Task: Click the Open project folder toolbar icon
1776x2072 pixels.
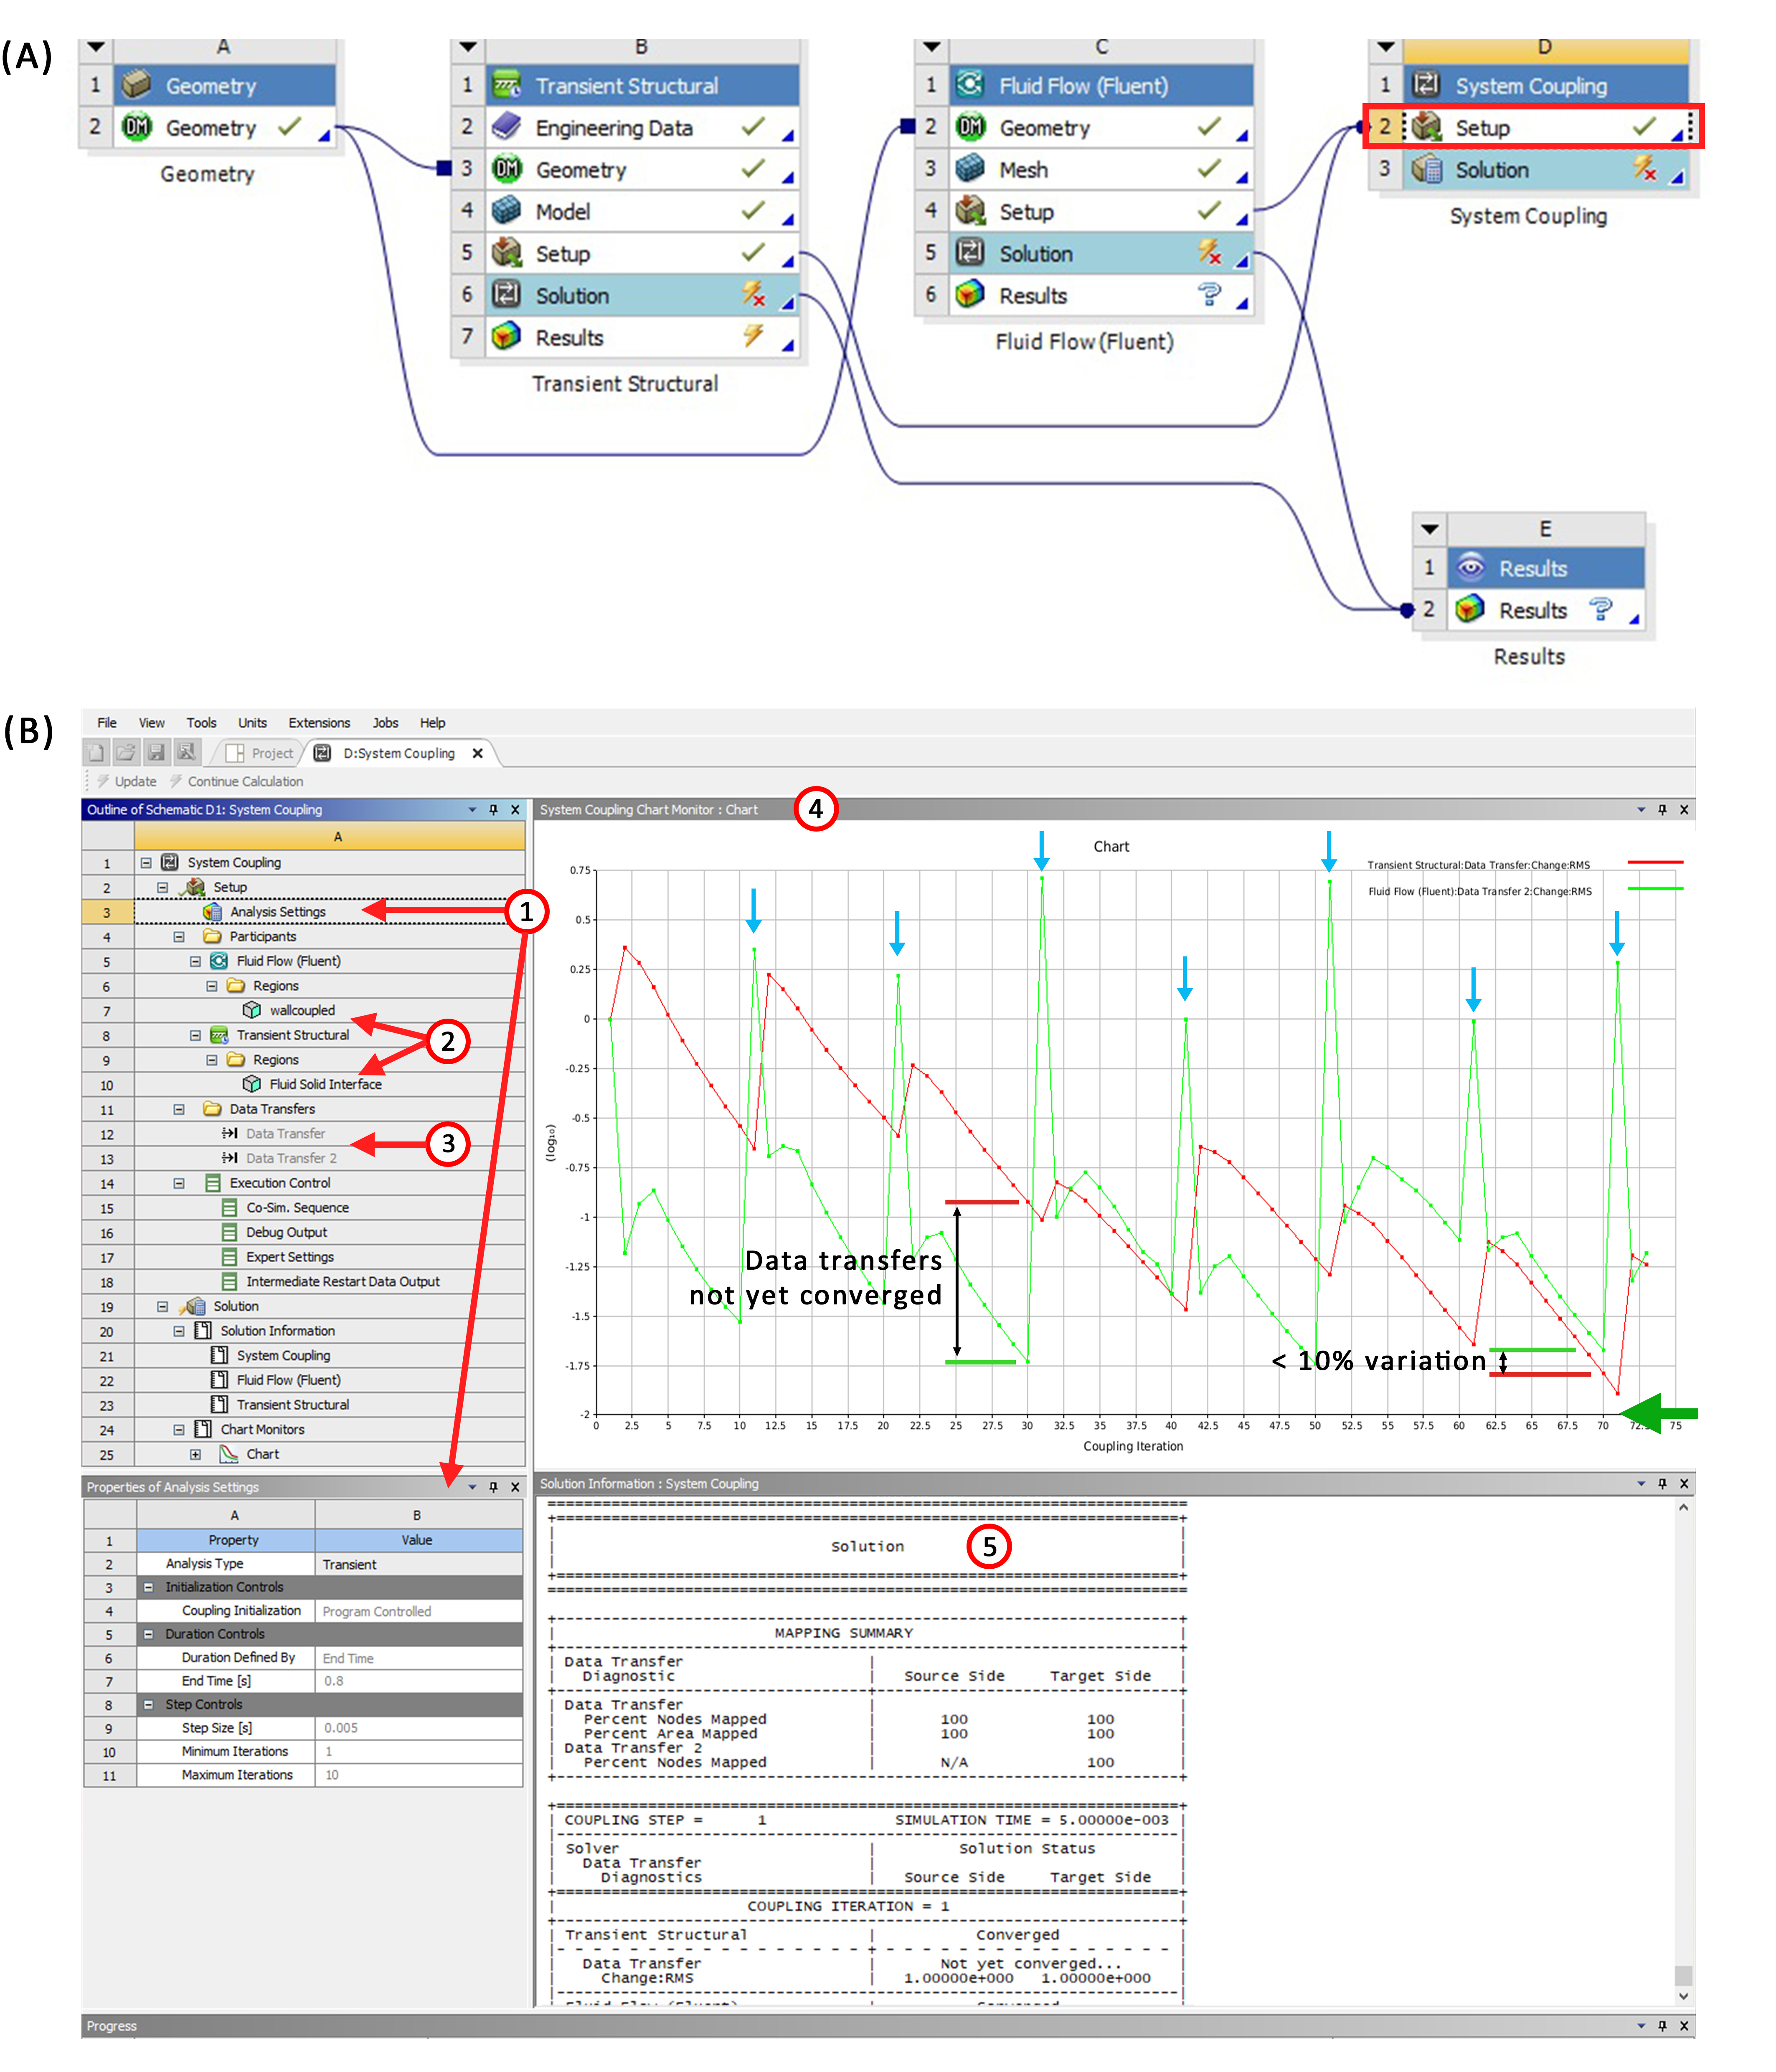Action: tap(126, 752)
